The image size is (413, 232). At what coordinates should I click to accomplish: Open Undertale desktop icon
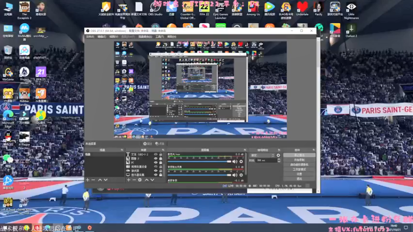(302, 9)
